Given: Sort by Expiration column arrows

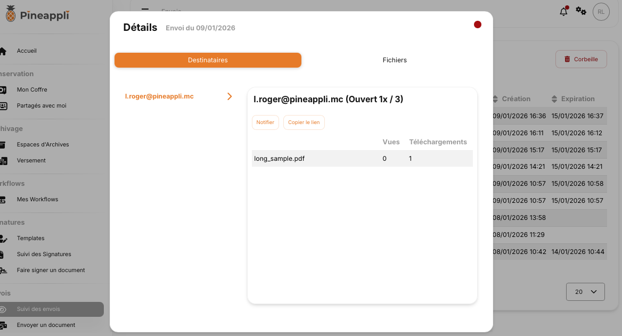Looking at the screenshot, I should pyautogui.click(x=554, y=99).
